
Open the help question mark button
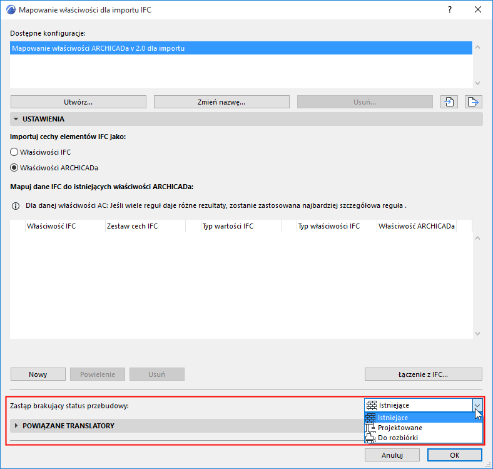(450, 10)
